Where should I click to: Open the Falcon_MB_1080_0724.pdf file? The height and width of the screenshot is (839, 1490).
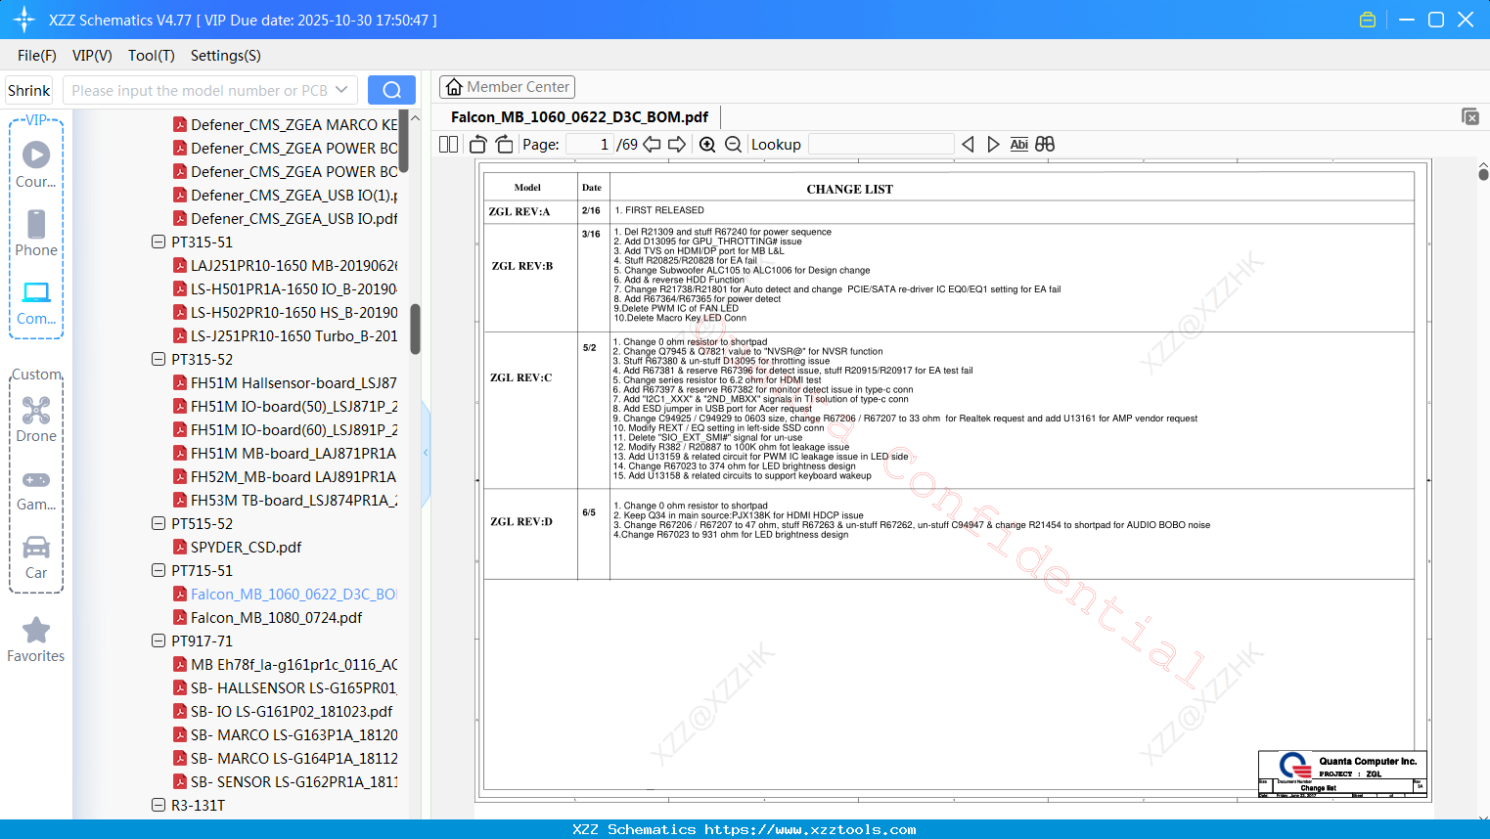[276, 617]
